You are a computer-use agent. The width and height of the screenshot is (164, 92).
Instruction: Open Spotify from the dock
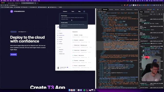click(x=84, y=90)
